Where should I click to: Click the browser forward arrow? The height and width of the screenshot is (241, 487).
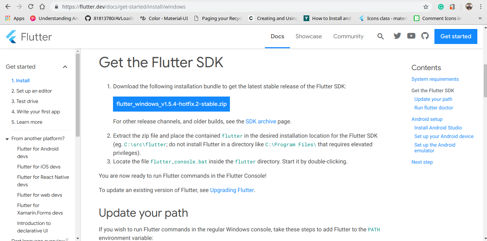[x=19, y=6]
